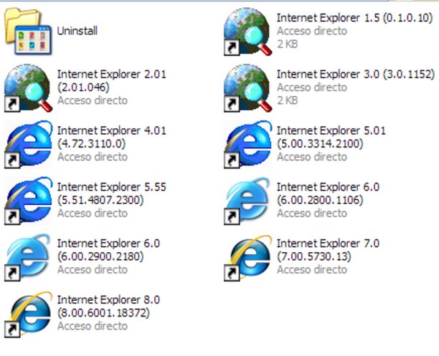The height and width of the screenshot is (356, 439).
Task: Select the IE 6.0 (6.00.2800.1106) icon
Action: point(247,201)
